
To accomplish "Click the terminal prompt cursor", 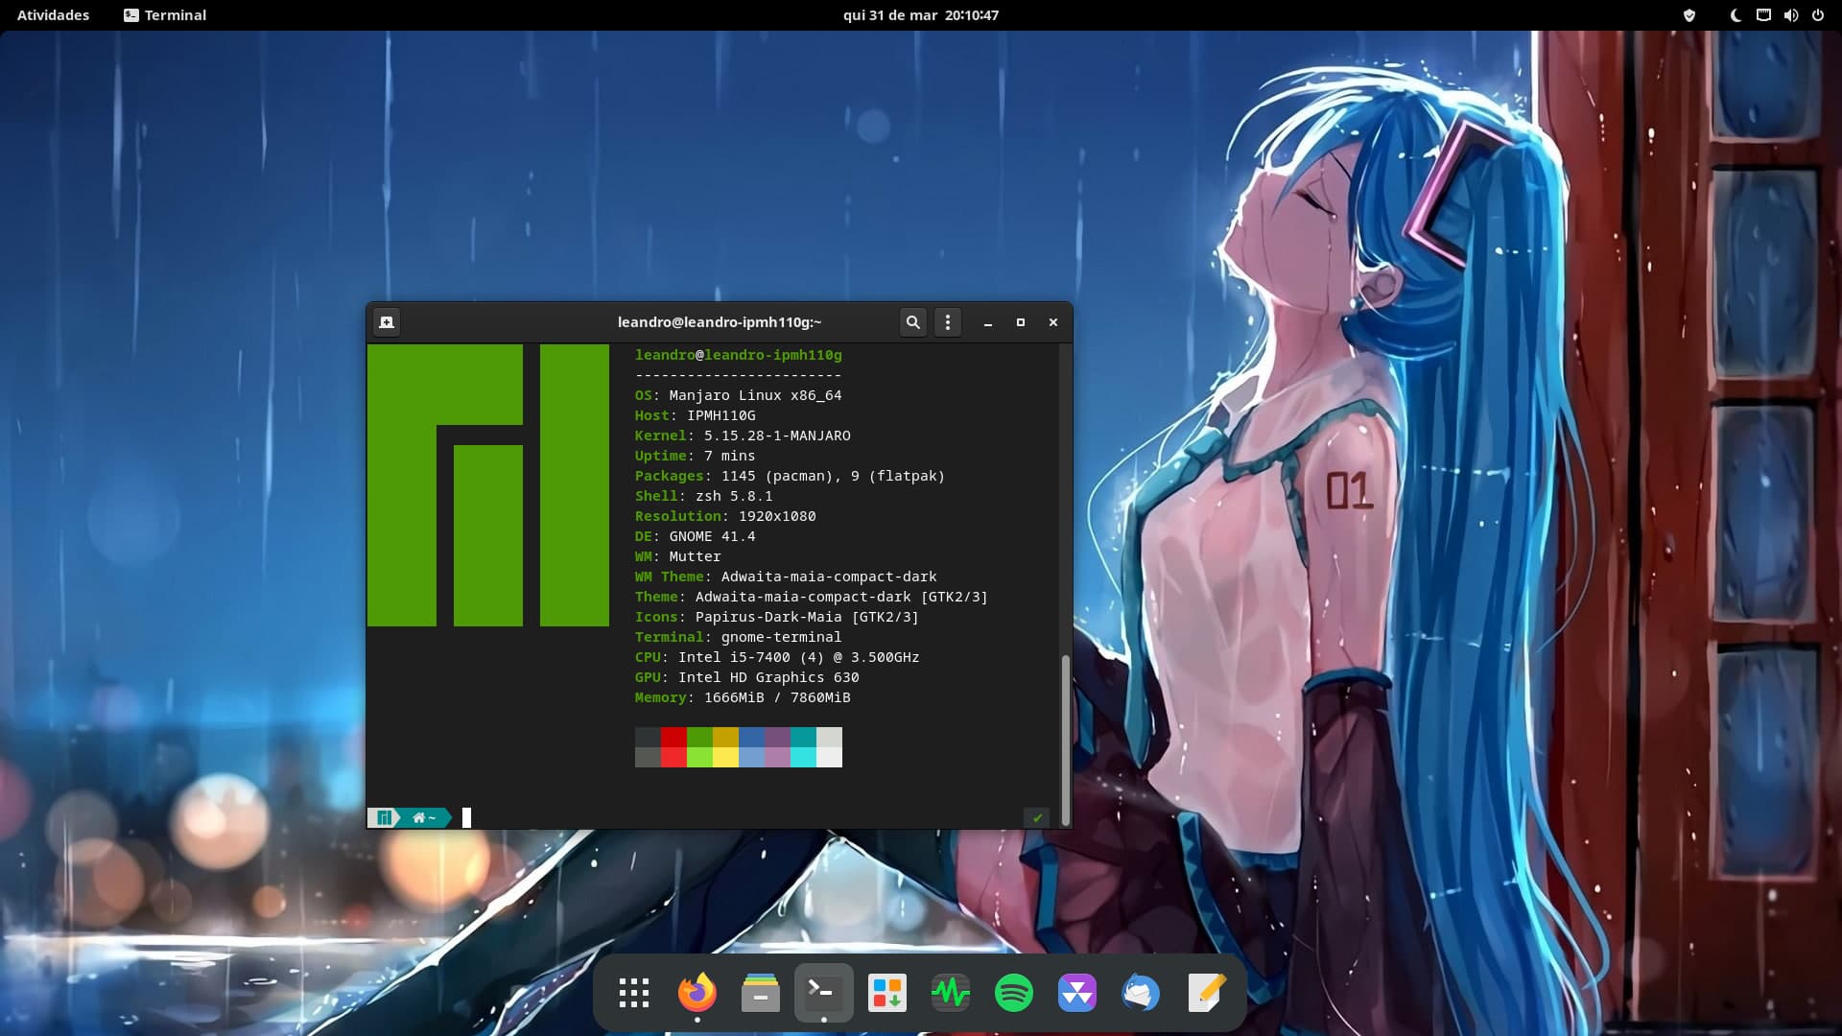I will tap(467, 817).
